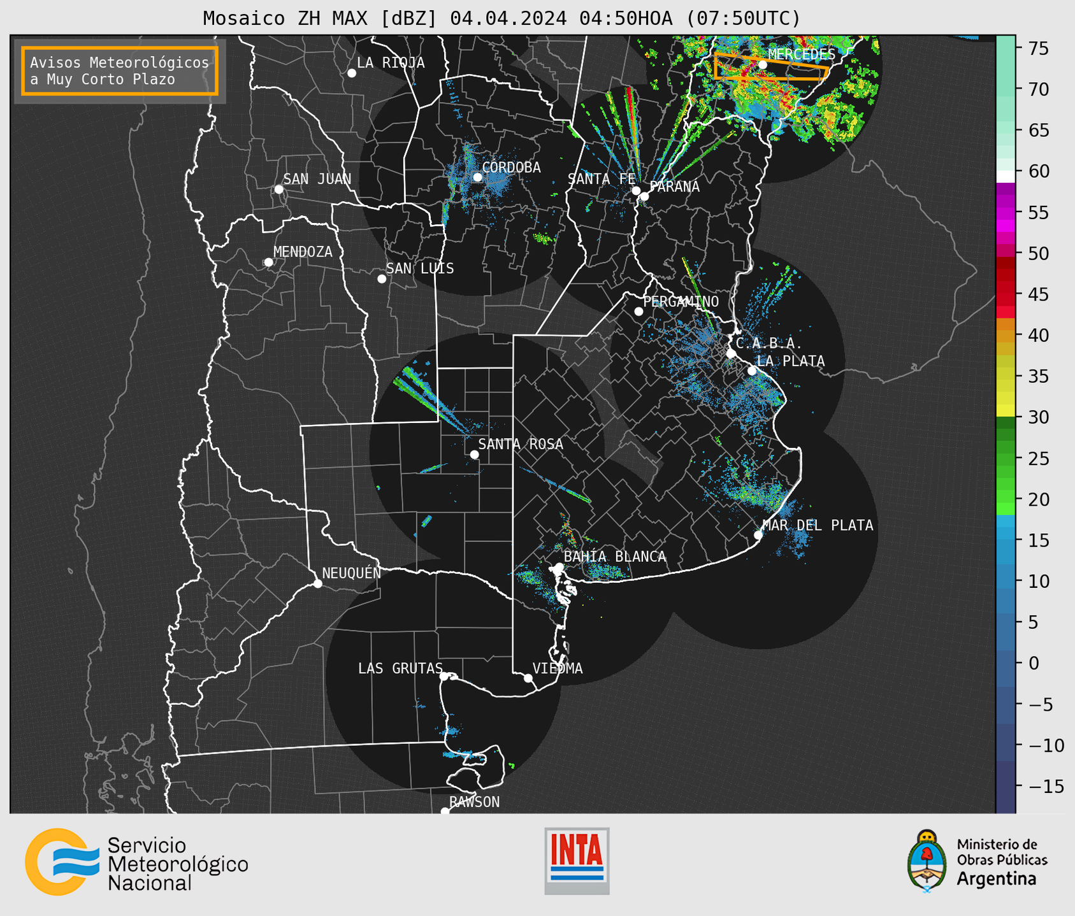Click the C.A.B.A. city marker dot
The image size is (1075, 916).
[x=732, y=354]
